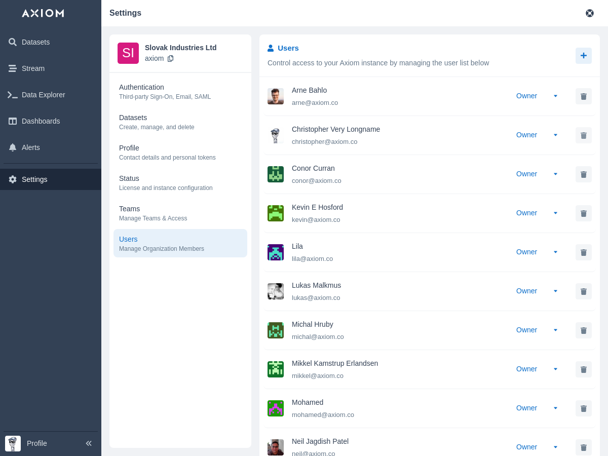Open role dropdown for Christopher Very Longname
Image resolution: width=608 pixels, height=456 pixels.
pyautogui.click(x=537, y=135)
